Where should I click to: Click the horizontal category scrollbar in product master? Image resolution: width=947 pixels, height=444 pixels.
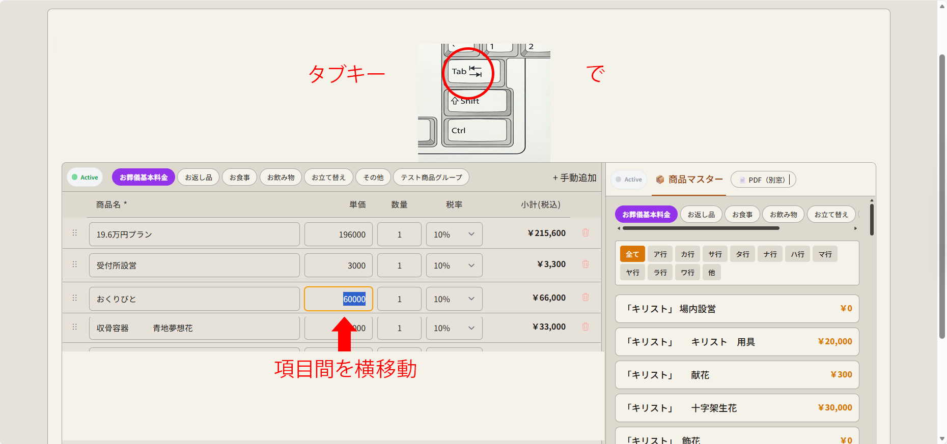click(x=701, y=228)
